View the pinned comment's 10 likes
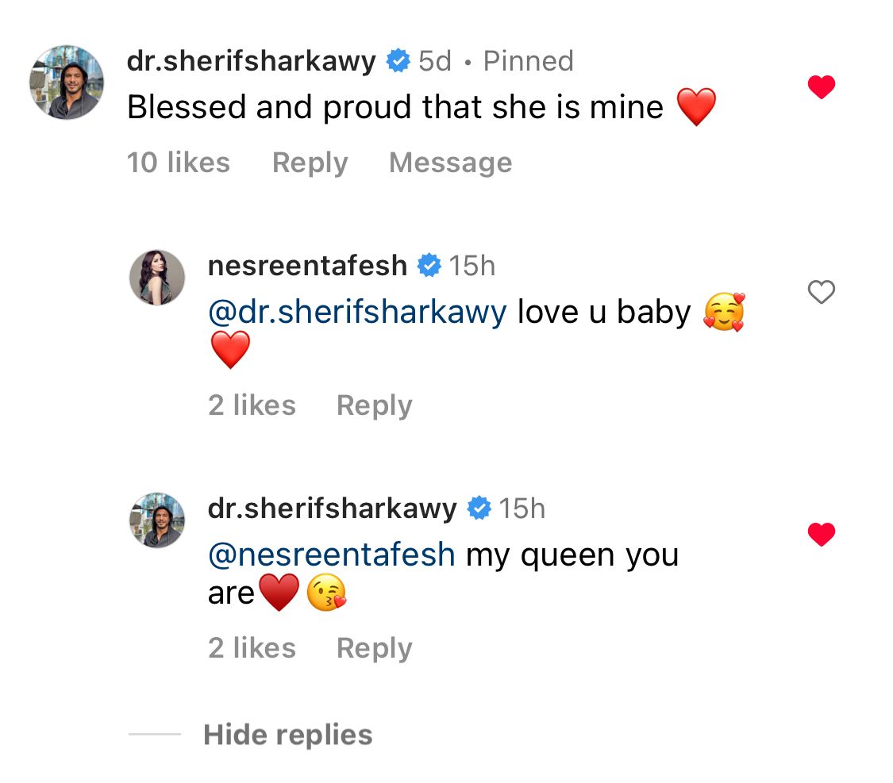Screen dimensions: 893x783 tap(179, 163)
